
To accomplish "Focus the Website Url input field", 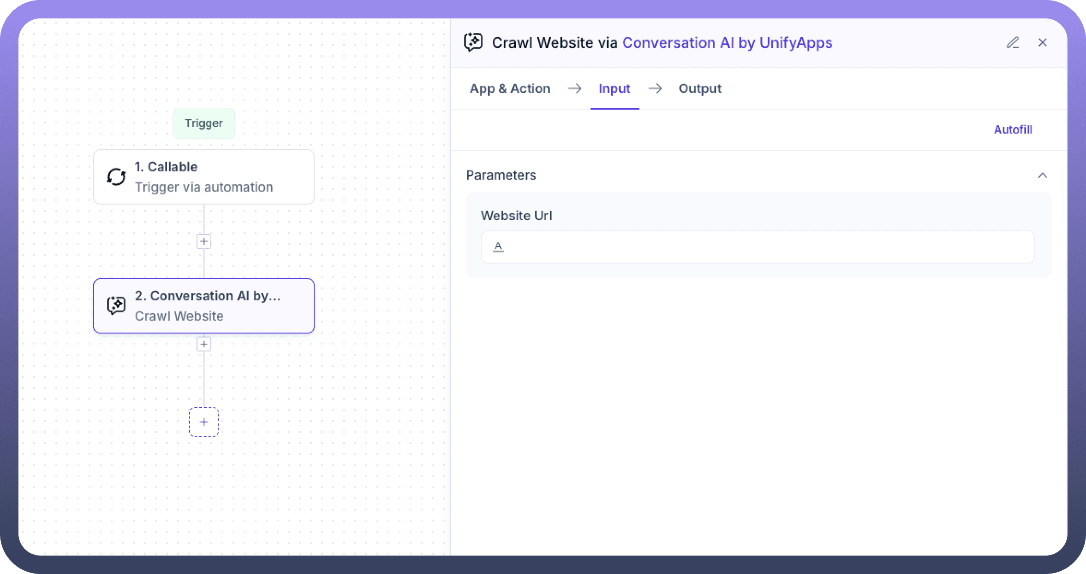I will click(x=766, y=247).
